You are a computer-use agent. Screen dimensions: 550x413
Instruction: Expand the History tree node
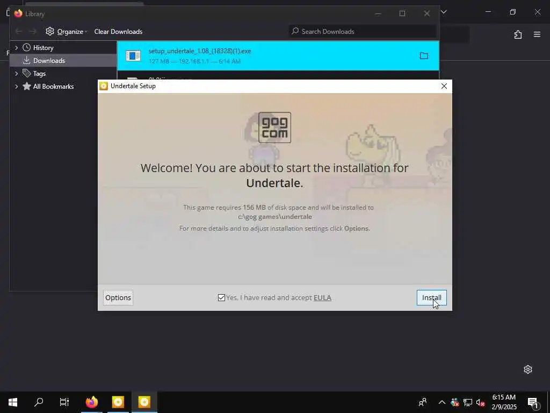16,47
